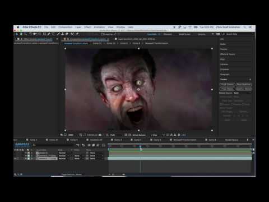The height and width of the screenshot is (202, 269).
Task: Switch to the Libraries workspace
Action: point(202,34)
